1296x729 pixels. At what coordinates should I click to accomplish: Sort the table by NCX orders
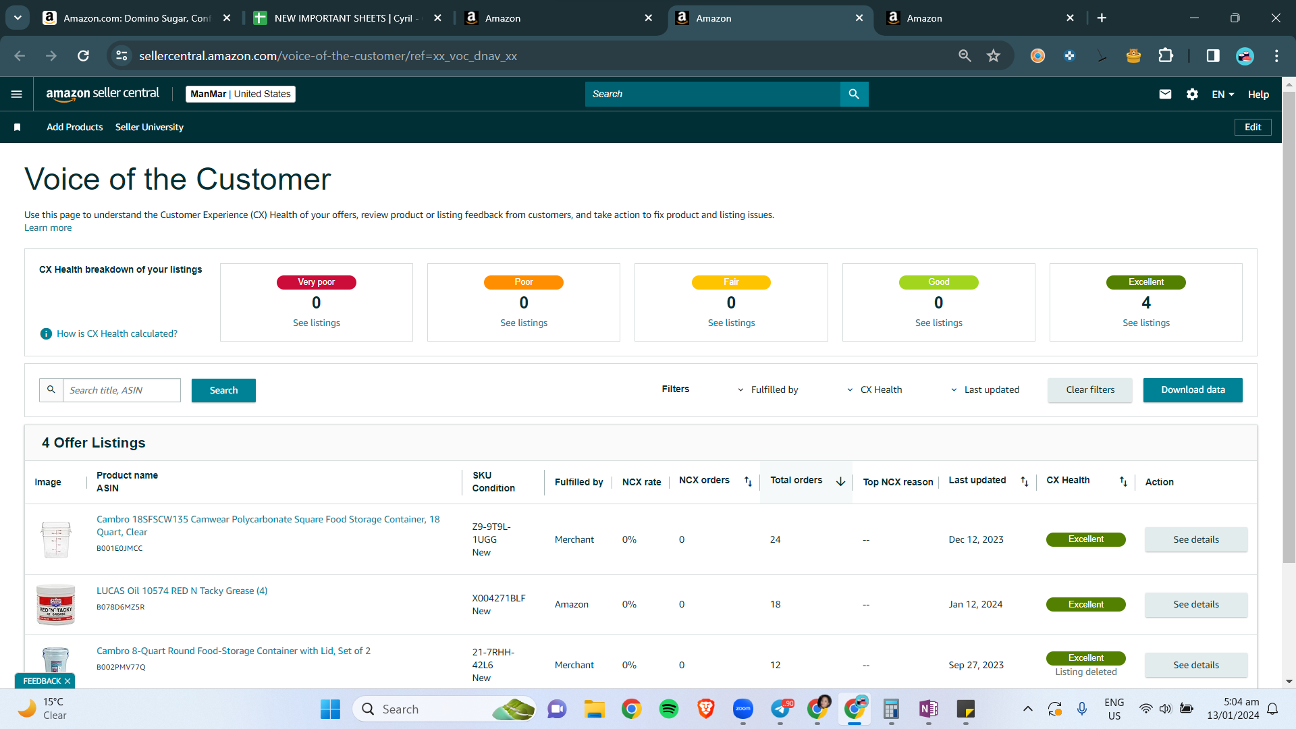coord(748,481)
